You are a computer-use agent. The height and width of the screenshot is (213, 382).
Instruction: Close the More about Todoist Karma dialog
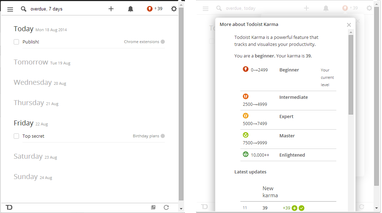pos(349,25)
